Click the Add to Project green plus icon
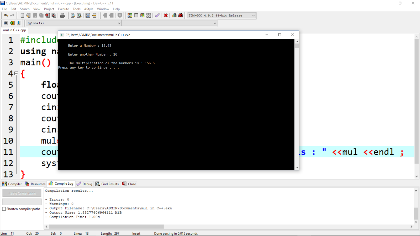Screen dimensions: 420x236 (12, 23)
